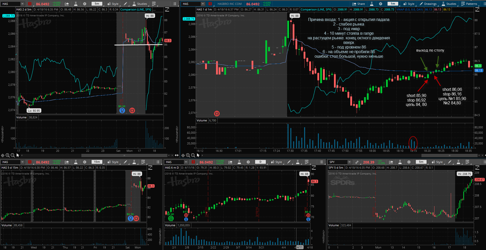Click Share icon in the 15m HAS chart

point(67,162)
